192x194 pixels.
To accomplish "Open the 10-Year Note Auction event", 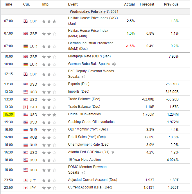I will tap(84, 160).
